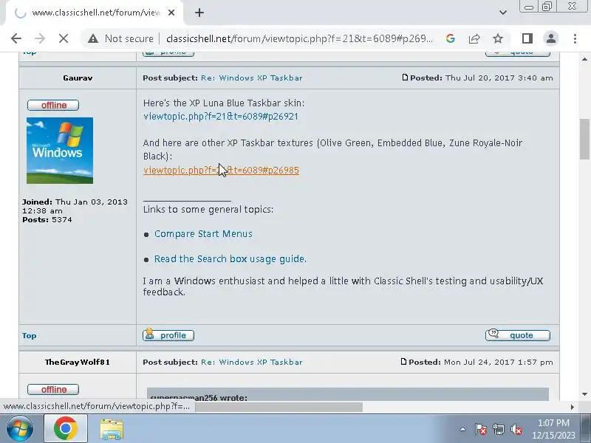Viewport: 591px width, 443px height.
Task: Click the post icon beside Posted Mon Jul 24
Action: (x=403, y=362)
